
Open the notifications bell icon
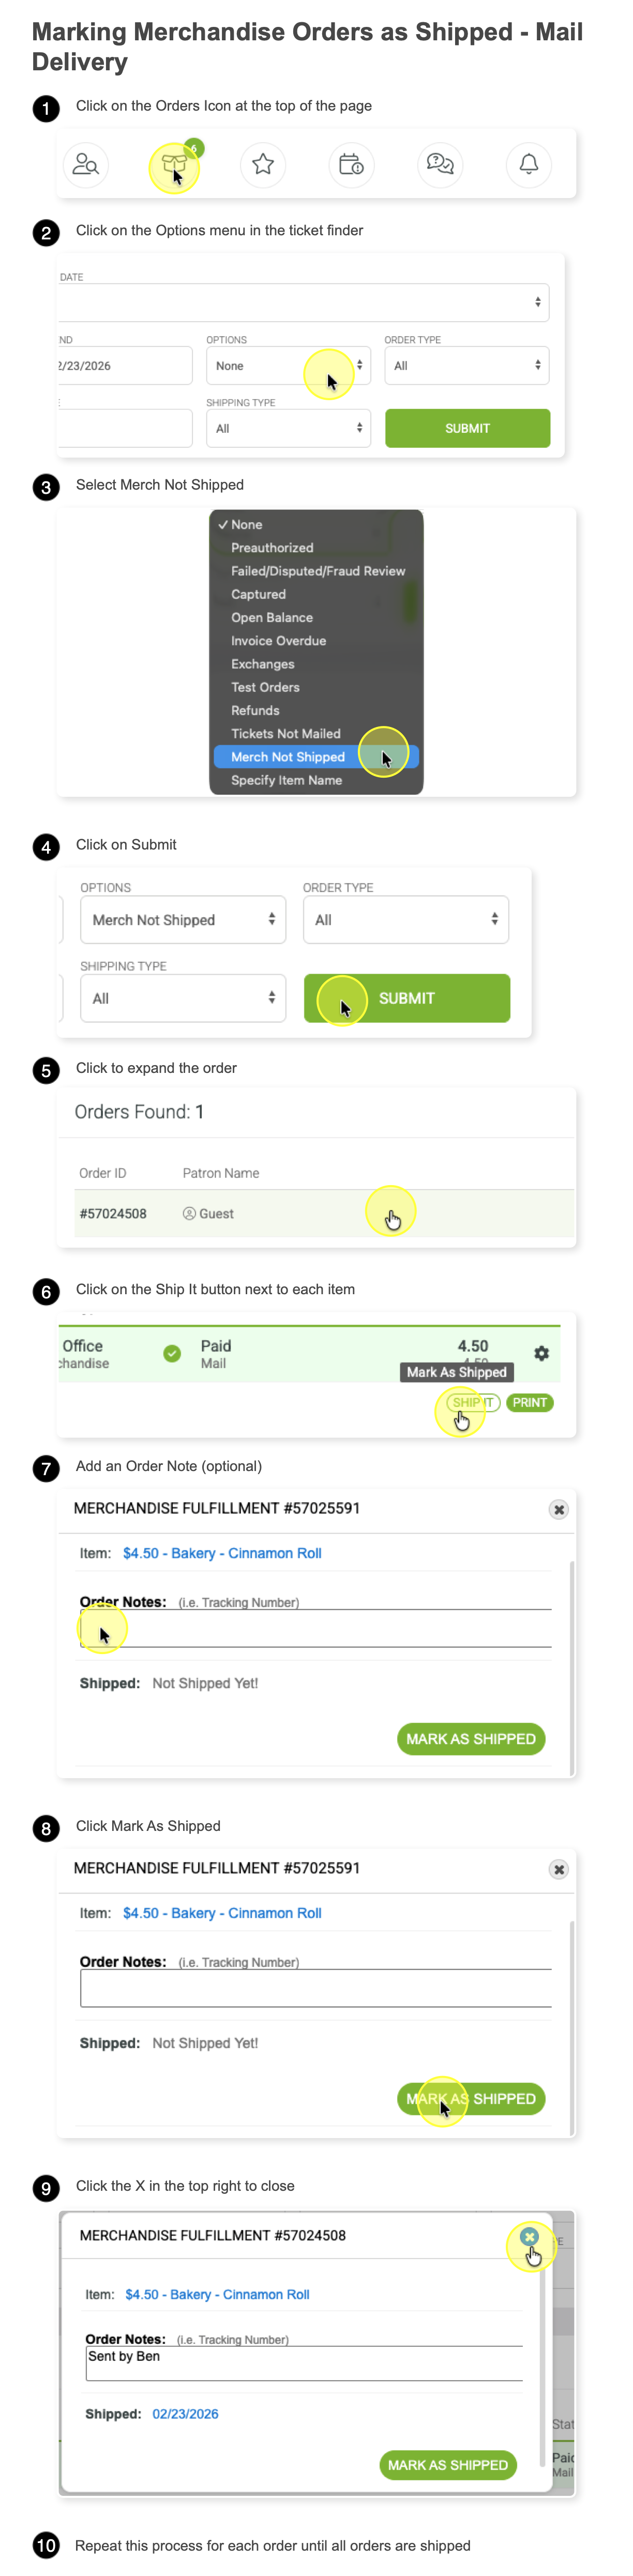pyautogui.click(x=529, y=164)
